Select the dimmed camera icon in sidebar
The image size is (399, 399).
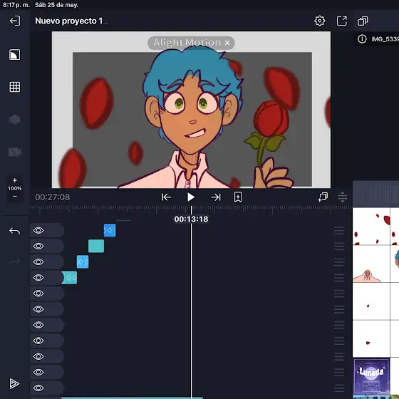point(15,152)
